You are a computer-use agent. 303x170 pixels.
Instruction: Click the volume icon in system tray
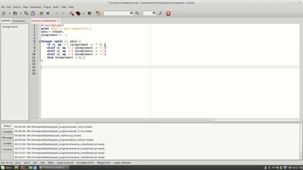[x=277, y=168]
